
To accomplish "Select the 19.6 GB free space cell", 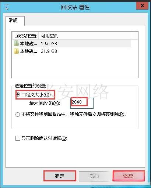I will pos(49,44).
